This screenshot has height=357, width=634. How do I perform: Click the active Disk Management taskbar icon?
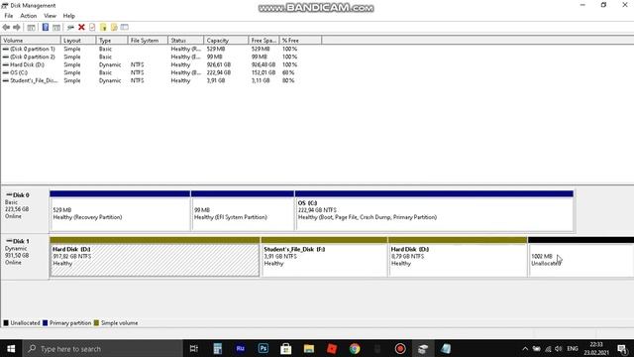423,348
